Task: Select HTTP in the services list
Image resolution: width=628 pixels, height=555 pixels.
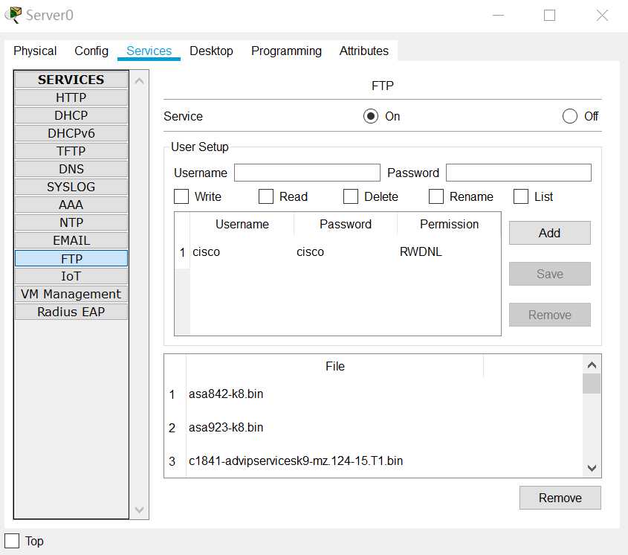Action: (71, 97)
